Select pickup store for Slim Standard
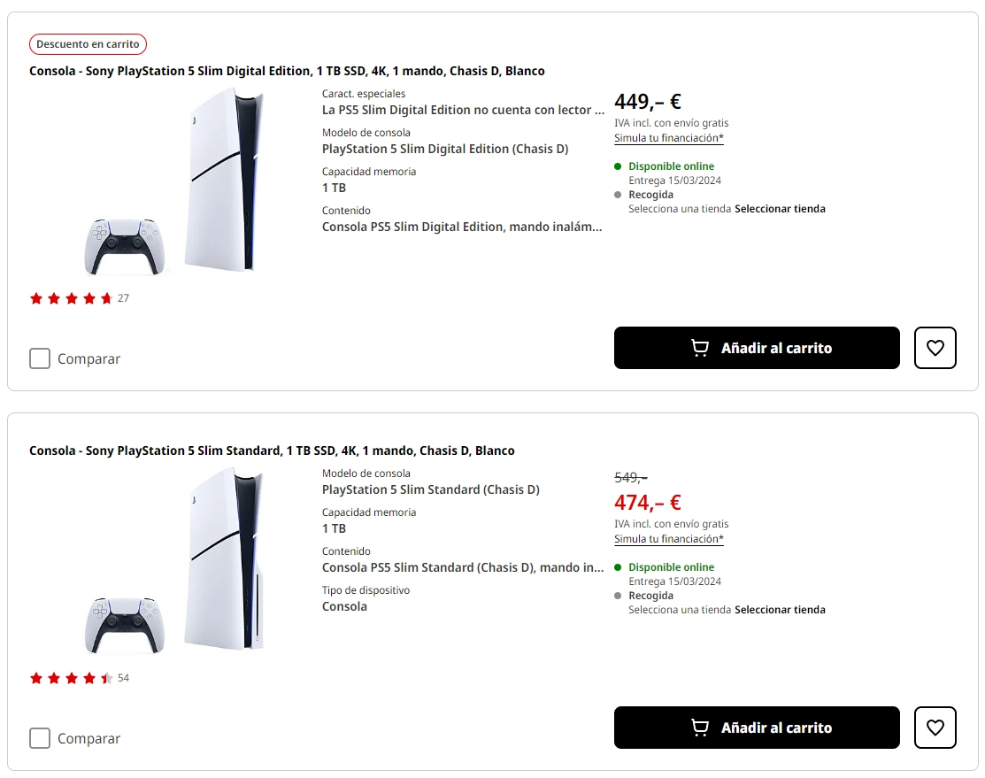 click(x=780, y=610)
